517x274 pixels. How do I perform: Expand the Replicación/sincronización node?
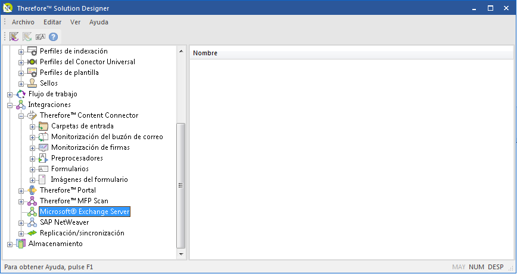(x=21, y=234)
